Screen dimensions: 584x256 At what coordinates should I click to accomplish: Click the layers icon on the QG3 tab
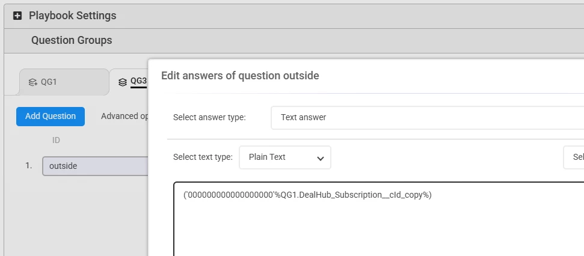point(123,82)
